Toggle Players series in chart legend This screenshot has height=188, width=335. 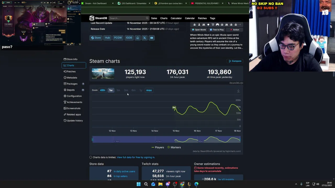point(158,148)
